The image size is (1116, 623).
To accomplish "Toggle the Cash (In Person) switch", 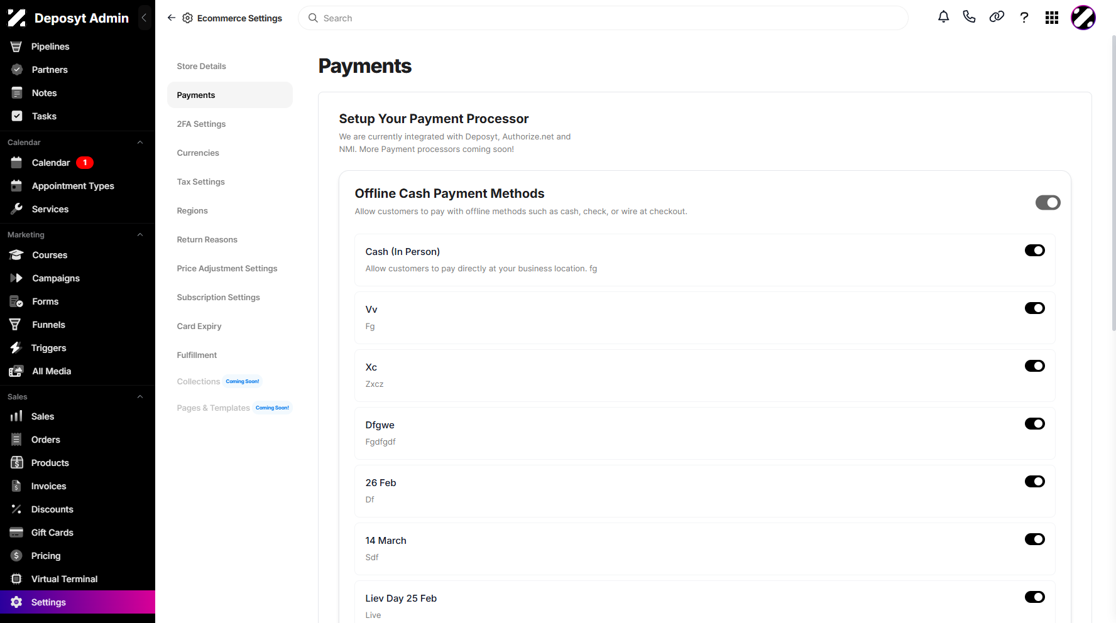I will point(1034,251).
